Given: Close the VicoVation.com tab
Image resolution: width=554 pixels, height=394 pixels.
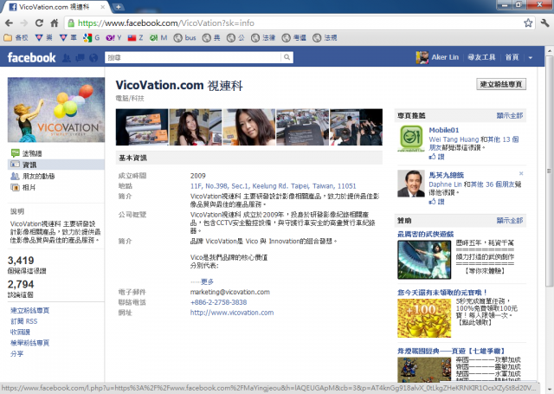Looking at the screenshot, I should pos(102,7).
